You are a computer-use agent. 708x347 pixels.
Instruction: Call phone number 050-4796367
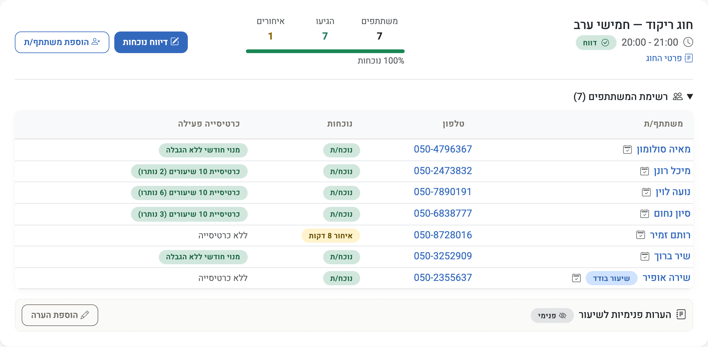(443, 149)
